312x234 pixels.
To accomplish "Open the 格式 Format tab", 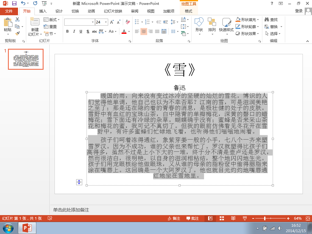I will point(188,11).
